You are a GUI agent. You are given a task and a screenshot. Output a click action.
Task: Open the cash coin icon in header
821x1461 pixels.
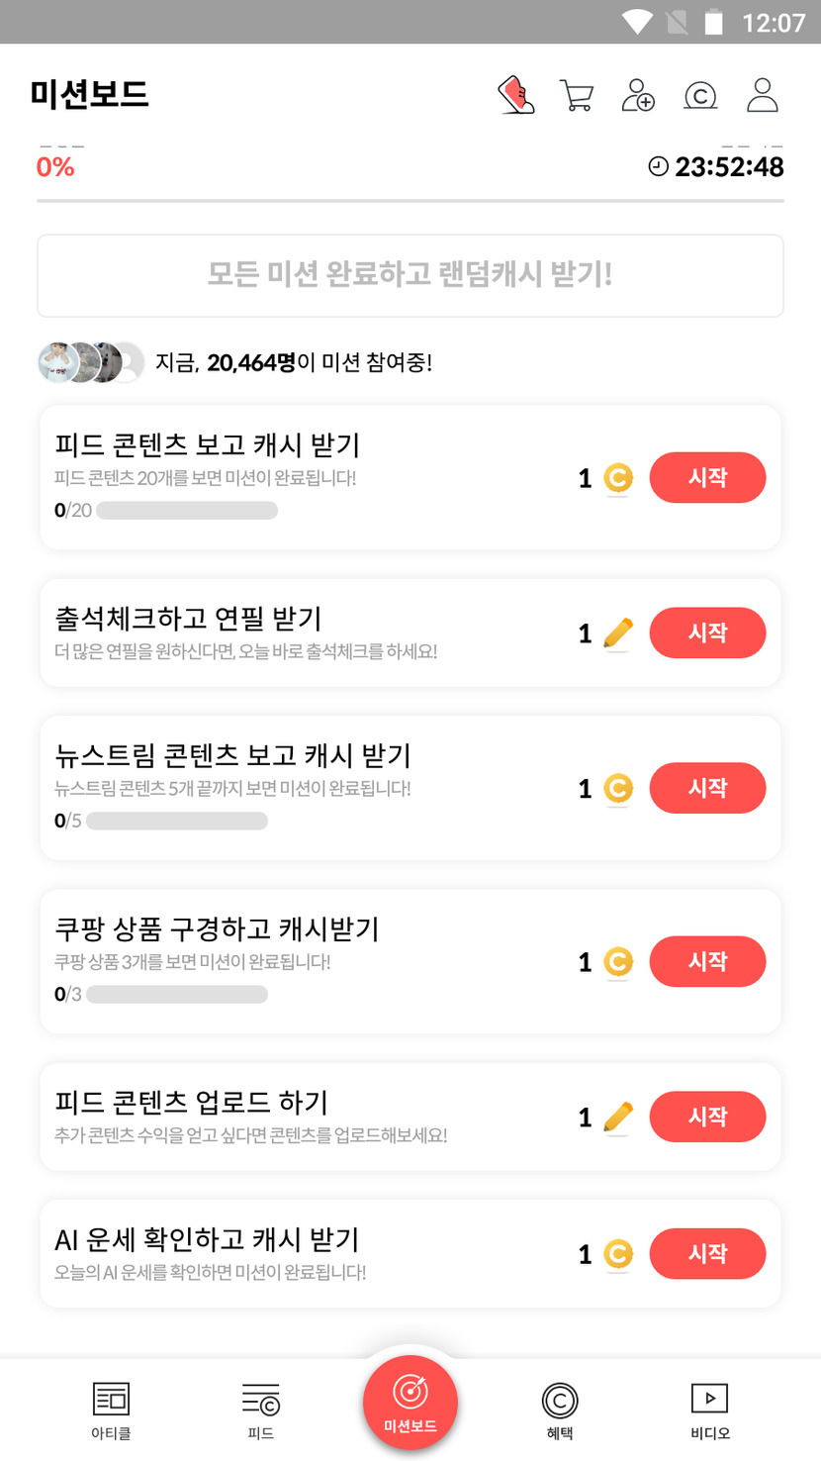tap(700, 95)
